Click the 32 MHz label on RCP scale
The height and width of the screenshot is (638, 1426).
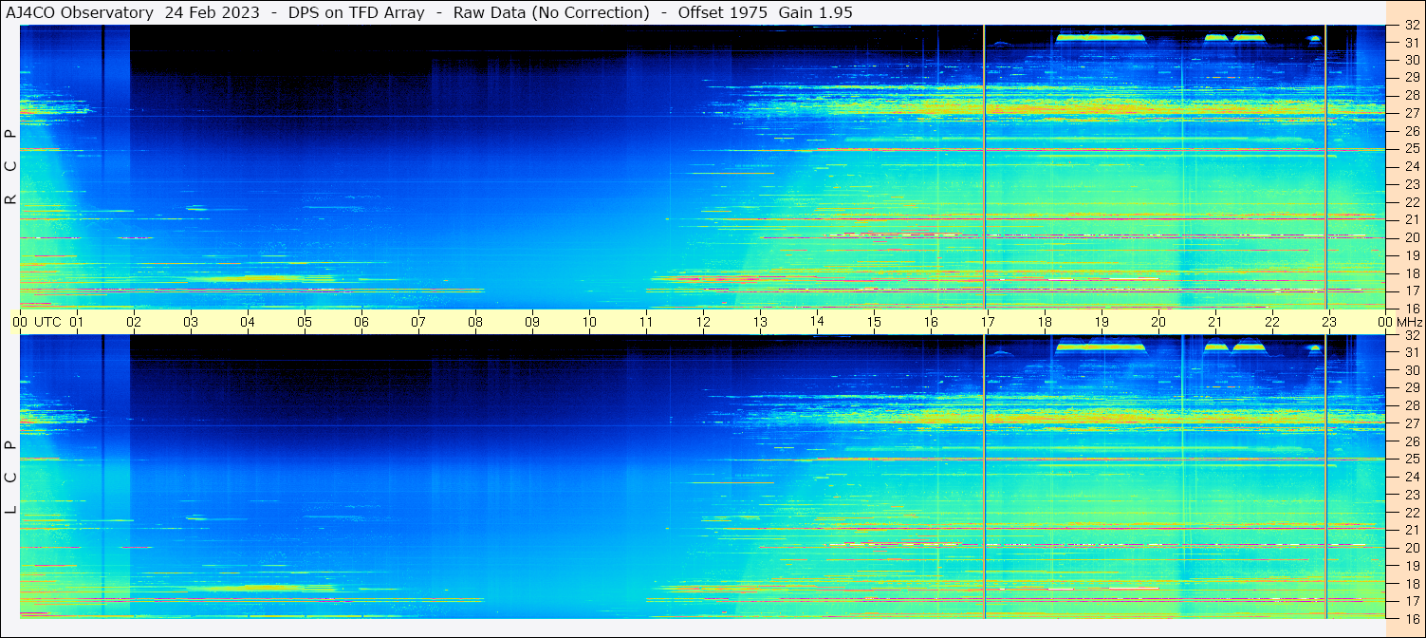(x=1412, y=26)
